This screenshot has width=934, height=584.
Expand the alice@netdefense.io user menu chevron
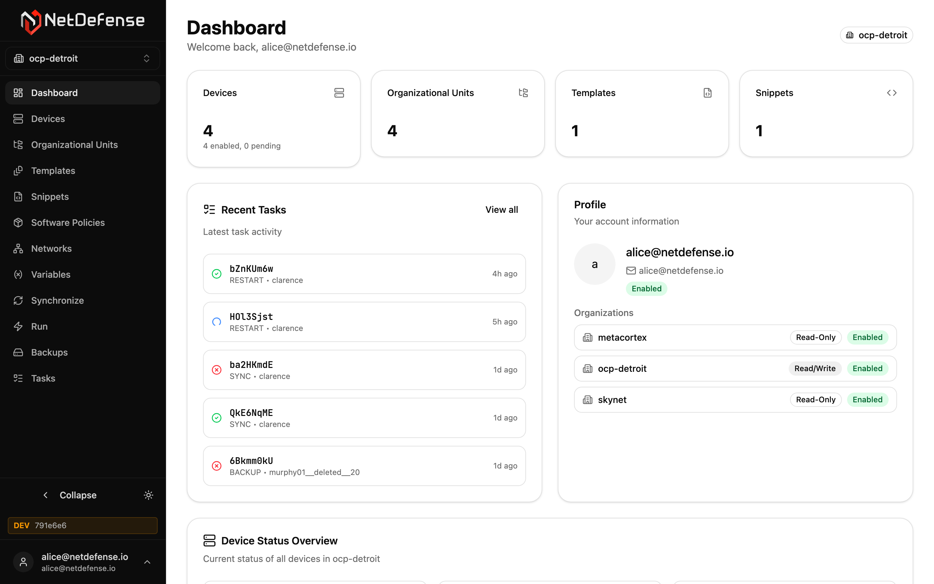click(147, 562)
